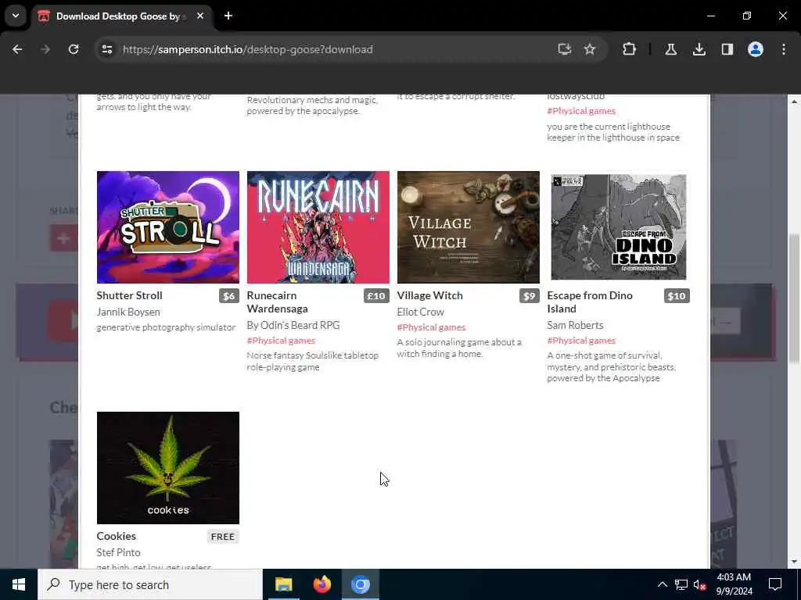Viewport: 801px width, 600px height.
Task: Open the network status tray icon
Action: [681, 584]
